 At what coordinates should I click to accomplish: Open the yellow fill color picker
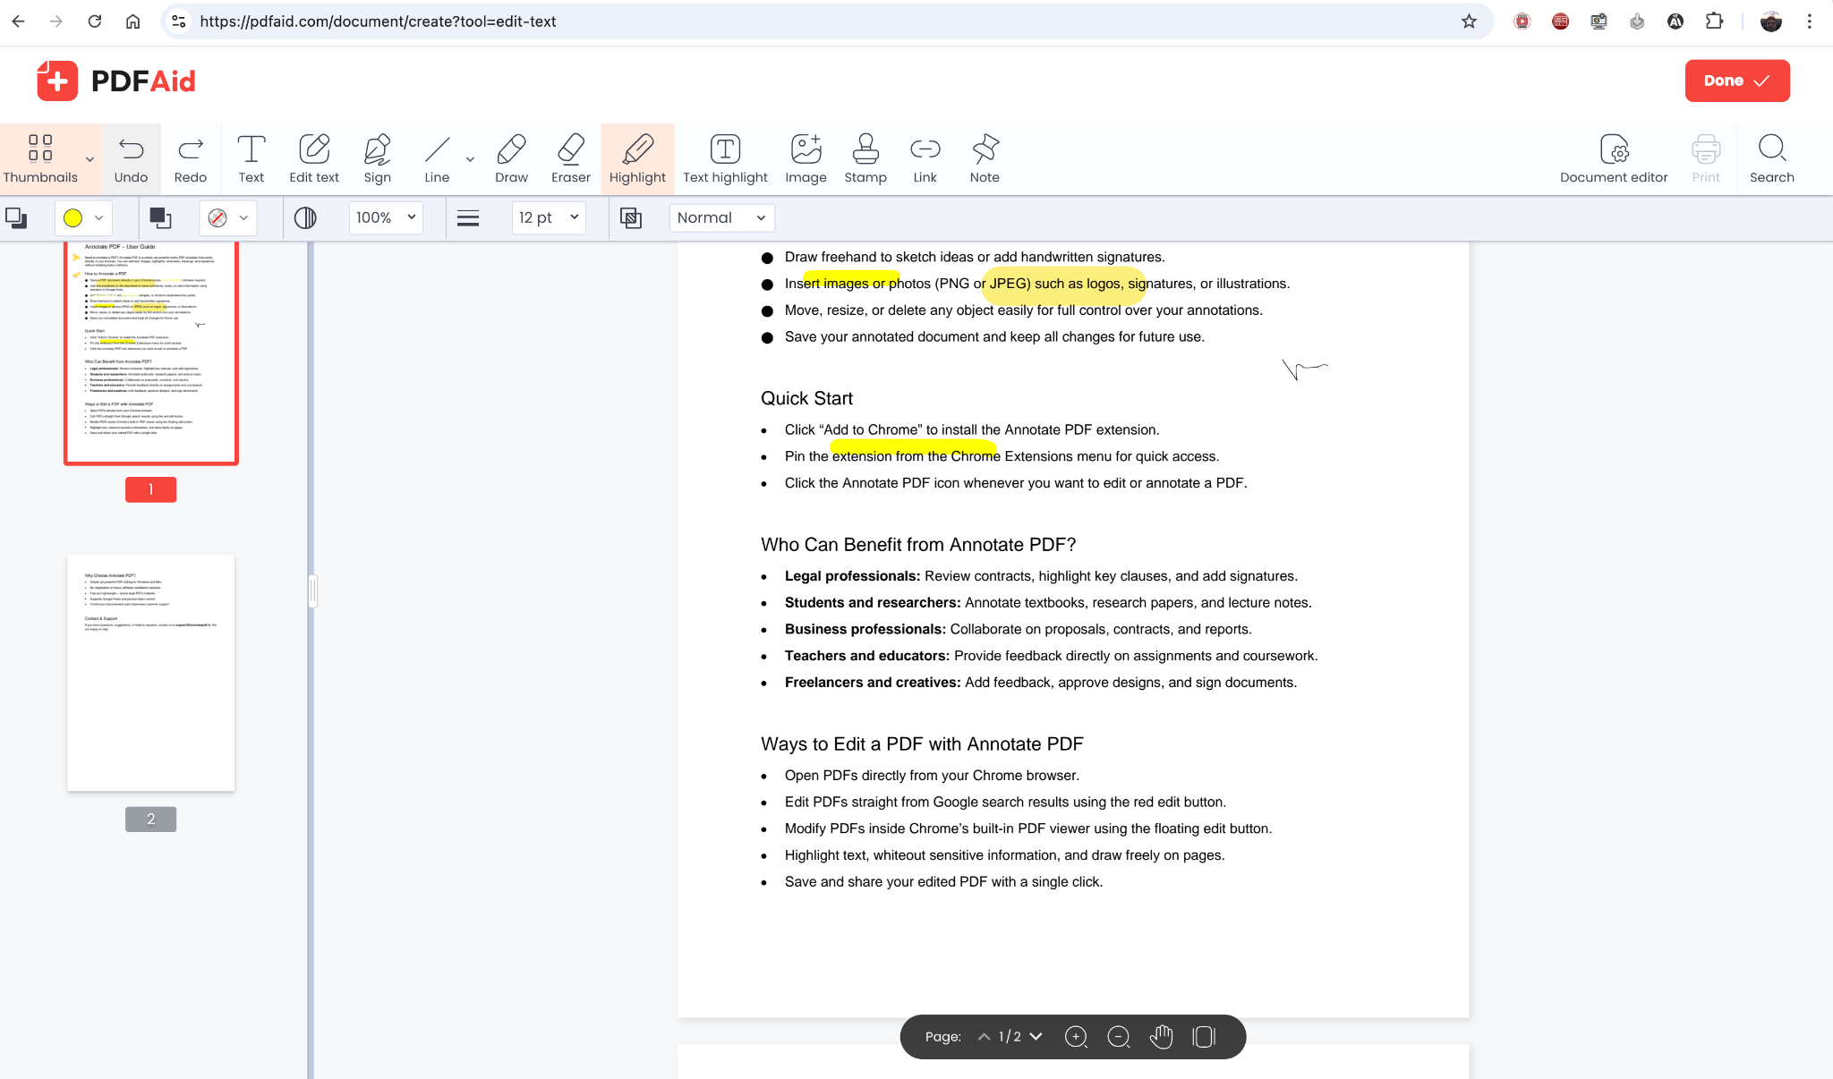coord(81,217)
